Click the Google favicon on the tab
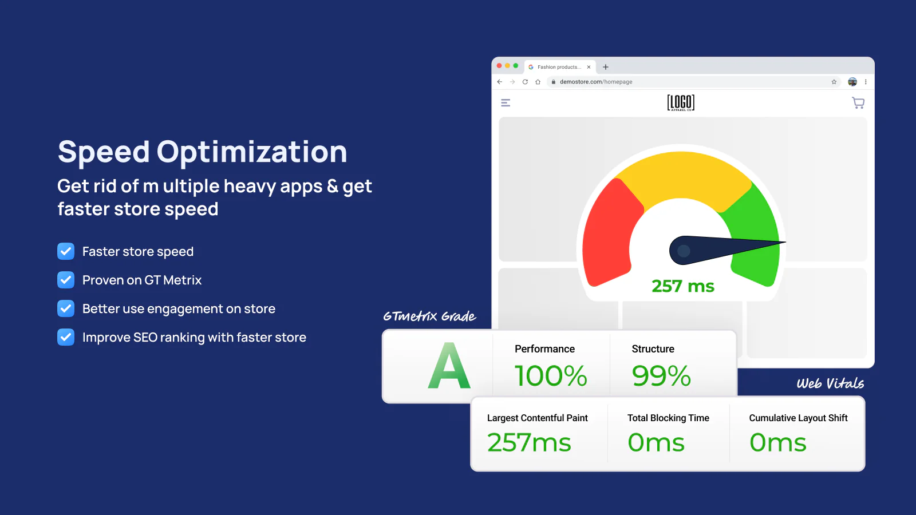The height and width of the screenshot is (515, 916). click(x=531, y=67)
